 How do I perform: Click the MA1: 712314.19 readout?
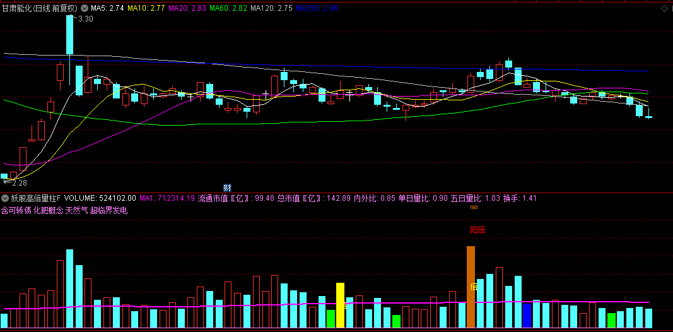[x=167, y=198]
